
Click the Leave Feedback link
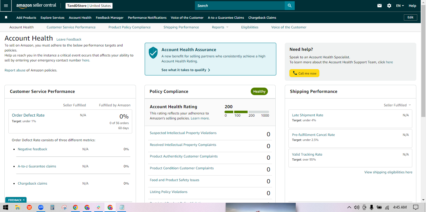tap(69, 39)
